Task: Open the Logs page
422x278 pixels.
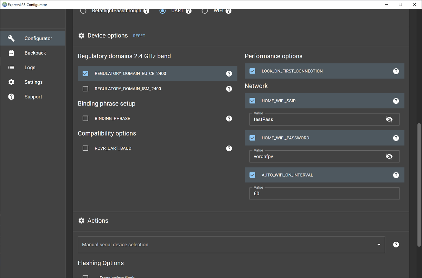Action: (x=30, y=68)
